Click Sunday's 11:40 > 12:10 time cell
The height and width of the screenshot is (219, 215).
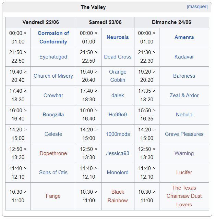tap(147, 172)
